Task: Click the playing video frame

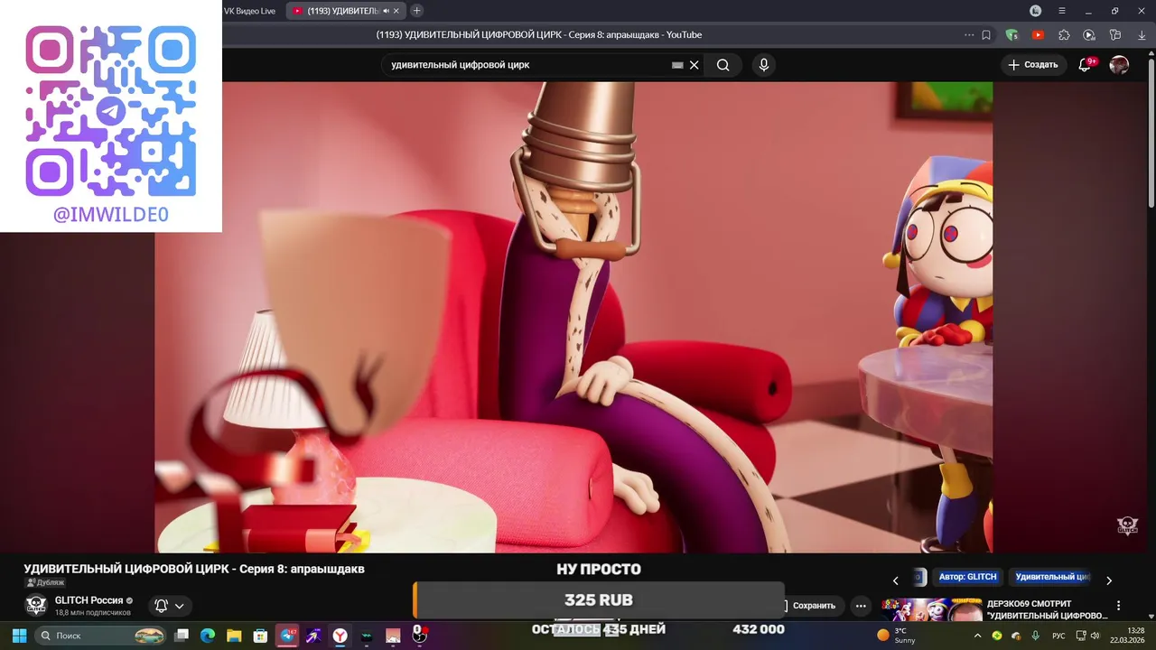Action: (573, 317)
